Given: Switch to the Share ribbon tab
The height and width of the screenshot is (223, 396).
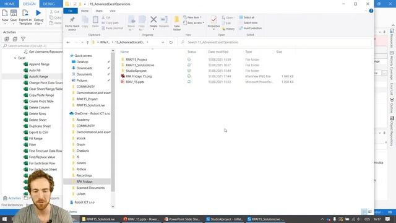Looking at the screenshot, I should (99, 11).
